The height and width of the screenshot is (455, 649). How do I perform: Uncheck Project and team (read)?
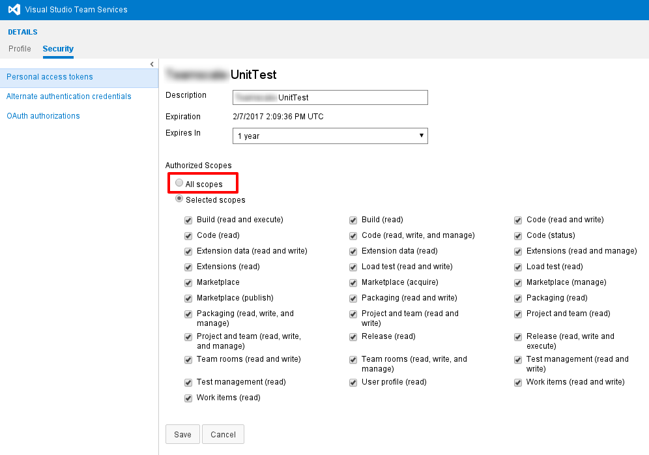[518, 314]
